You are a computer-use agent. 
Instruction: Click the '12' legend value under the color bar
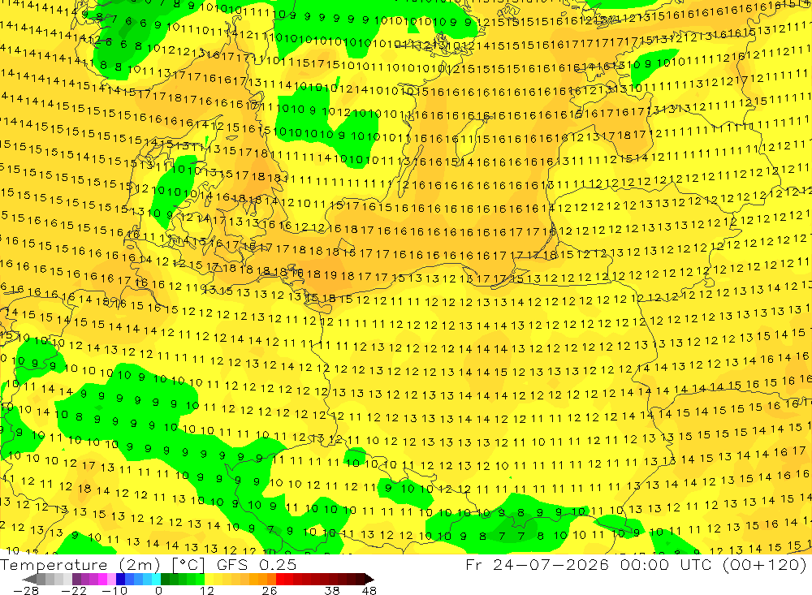[206, 590]
